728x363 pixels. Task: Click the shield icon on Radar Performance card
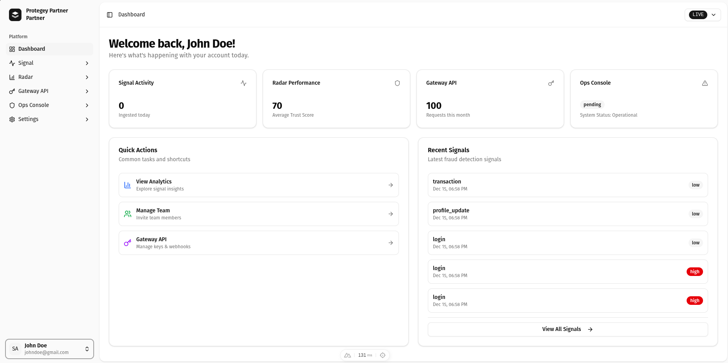397,83
